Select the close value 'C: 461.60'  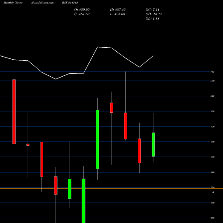coord(82,14)
